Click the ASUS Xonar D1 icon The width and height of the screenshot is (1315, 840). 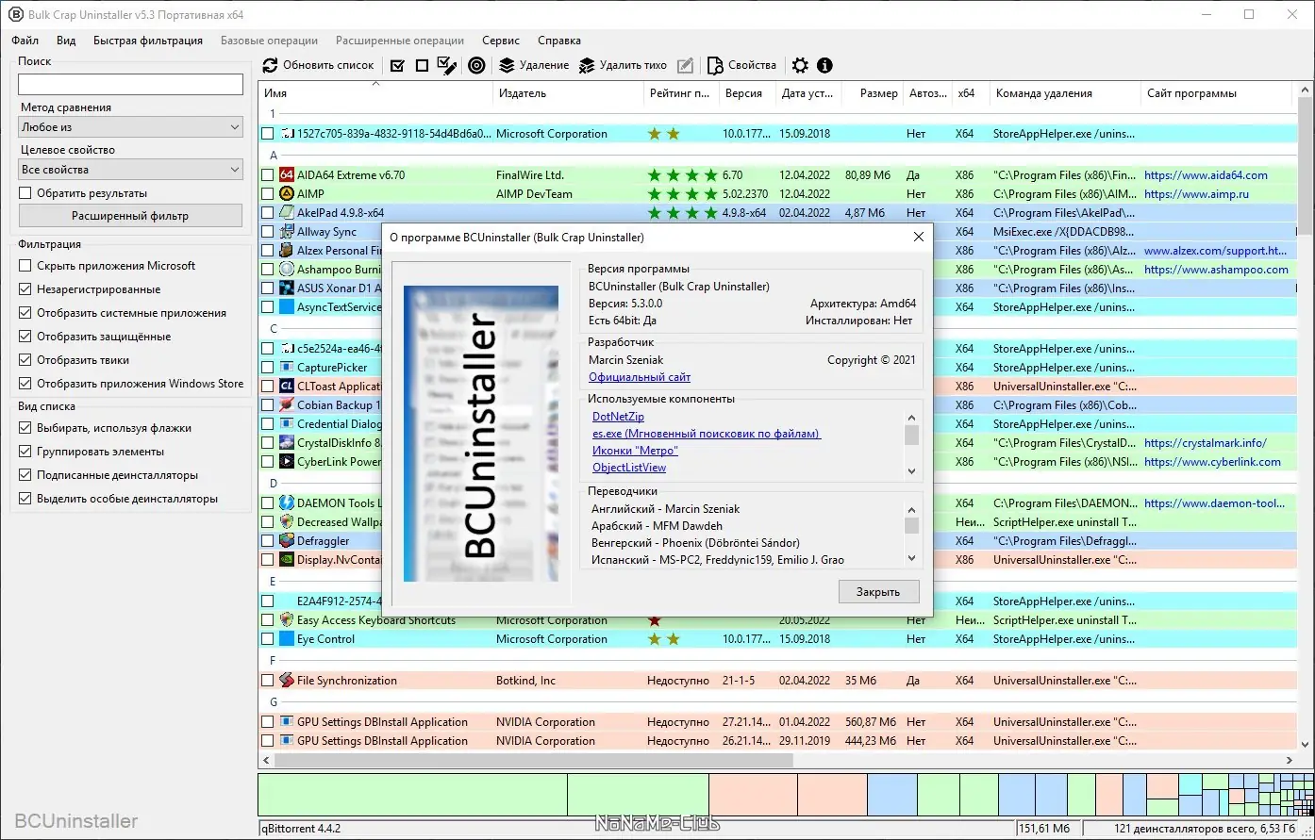pyautogui.click(x=287, y=288)
